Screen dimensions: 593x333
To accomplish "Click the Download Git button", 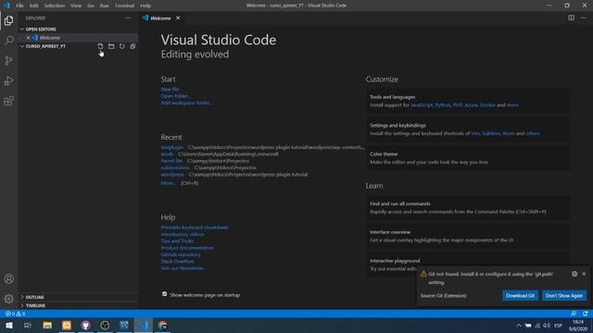I will click(x=520, y=296).
